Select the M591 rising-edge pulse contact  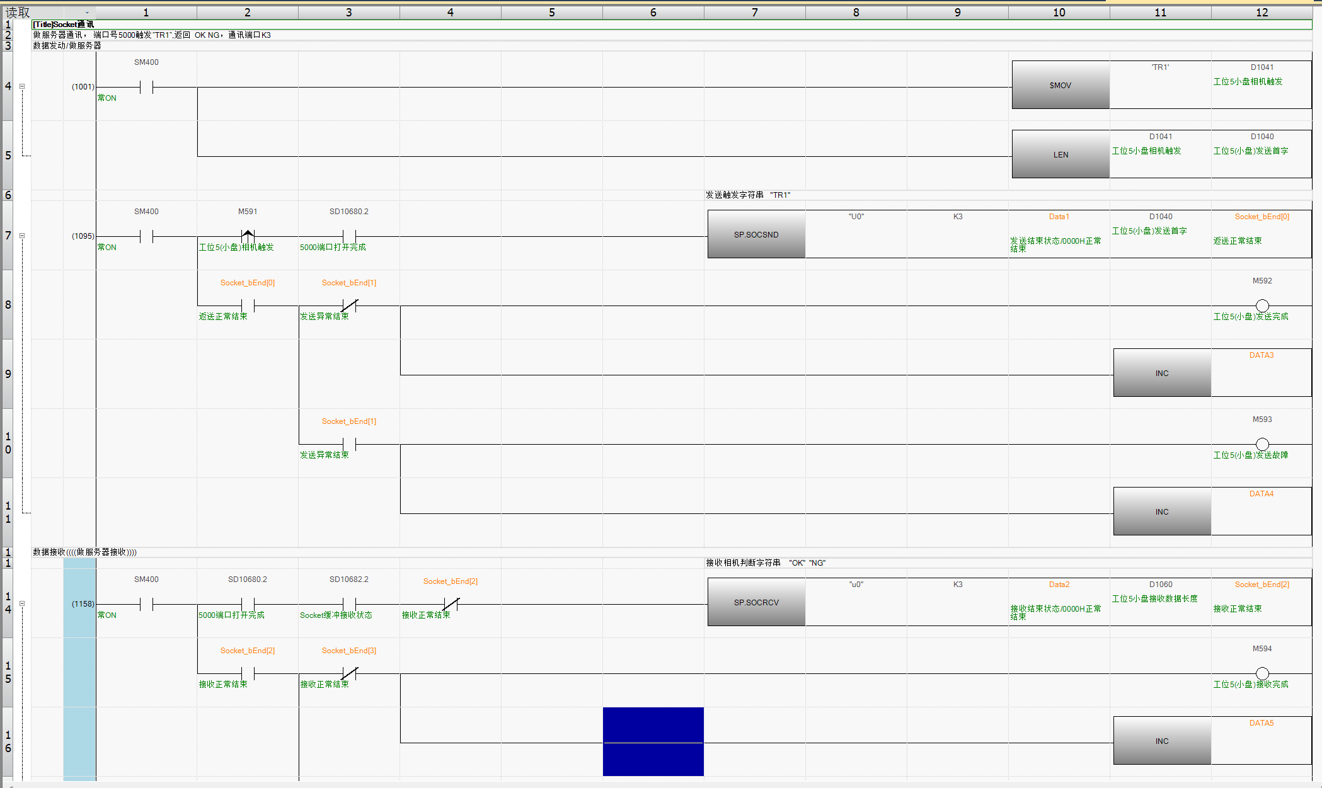click(x=248, y=236)
